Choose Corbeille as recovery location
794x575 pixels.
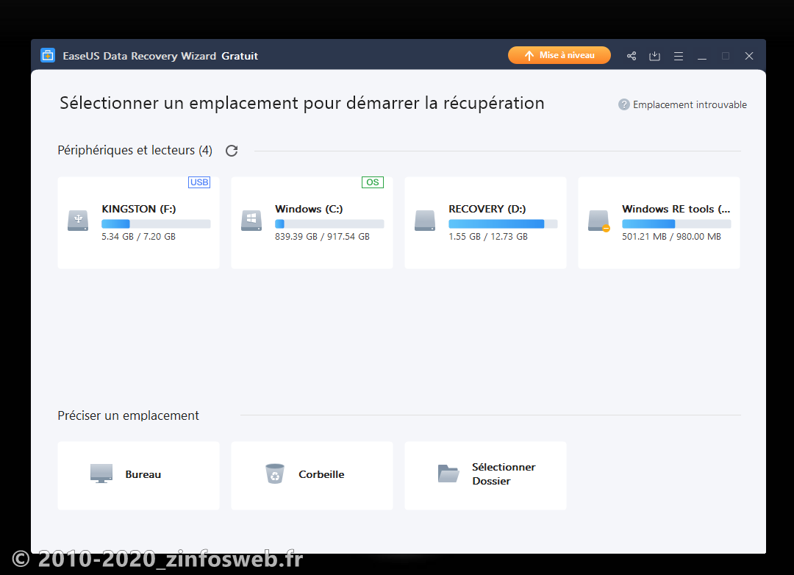click(312, 475)
